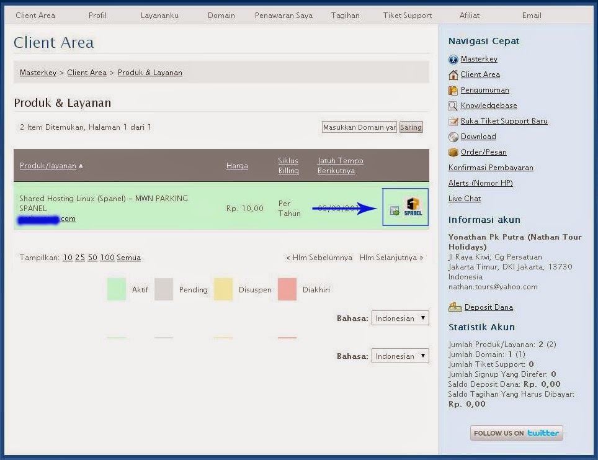Click the Produk & Layanan breadcrumb link
The width and height of the screenshot is (598, 460).
[150, 73]
